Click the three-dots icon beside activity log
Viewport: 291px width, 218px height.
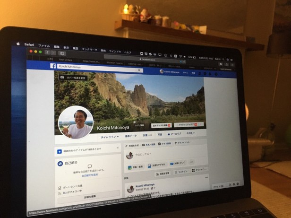201,125
